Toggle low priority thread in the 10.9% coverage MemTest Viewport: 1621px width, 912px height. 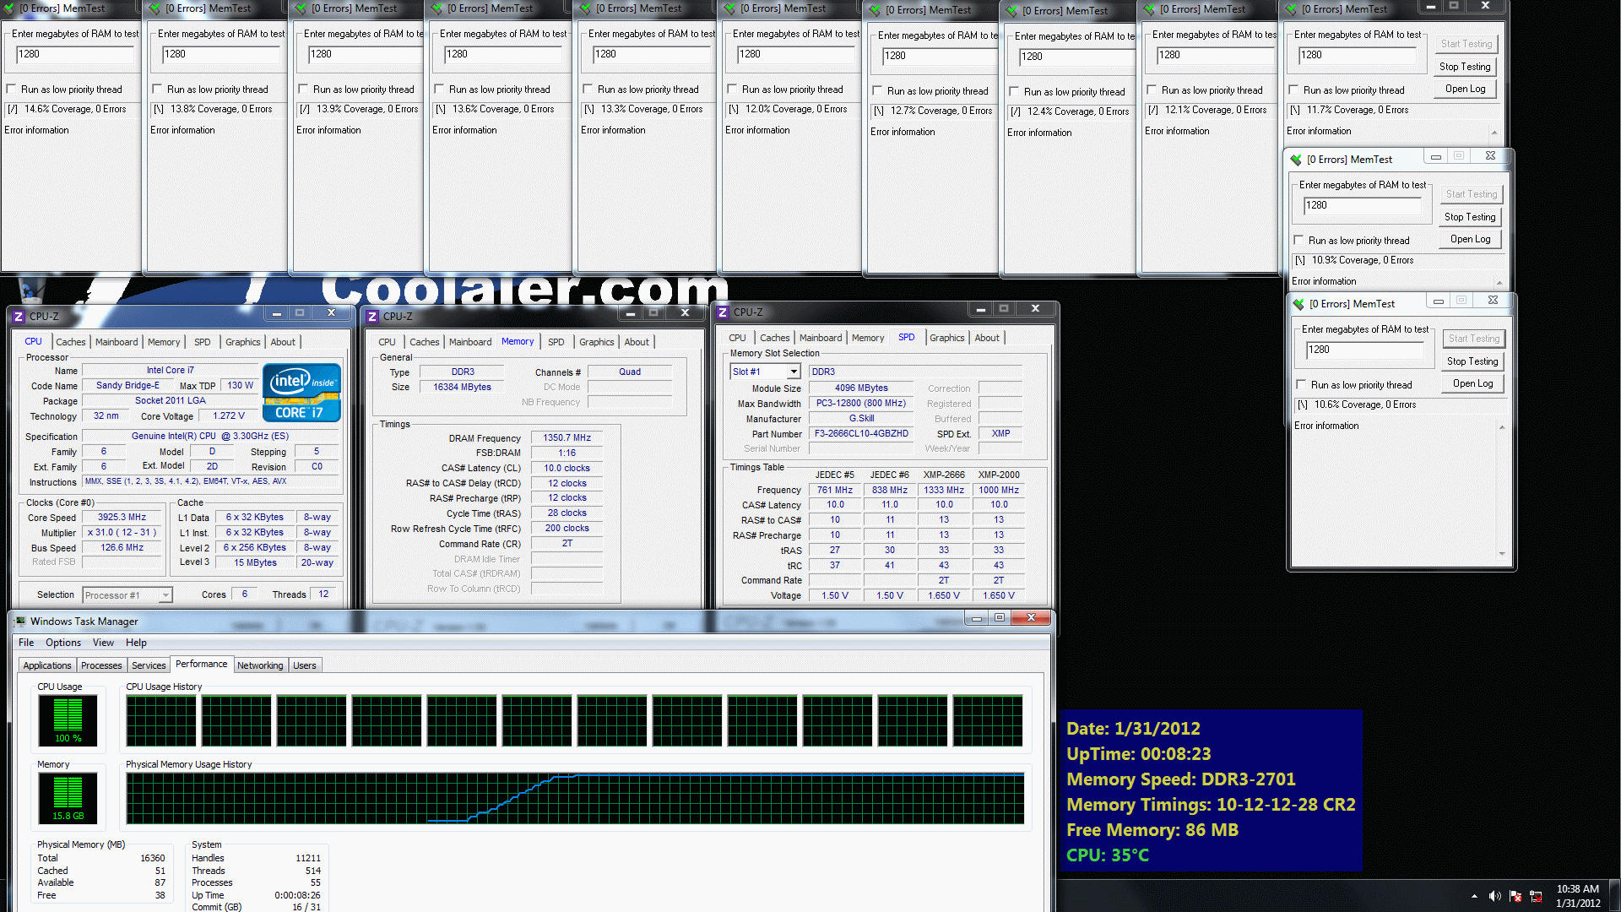(1298, 241)
